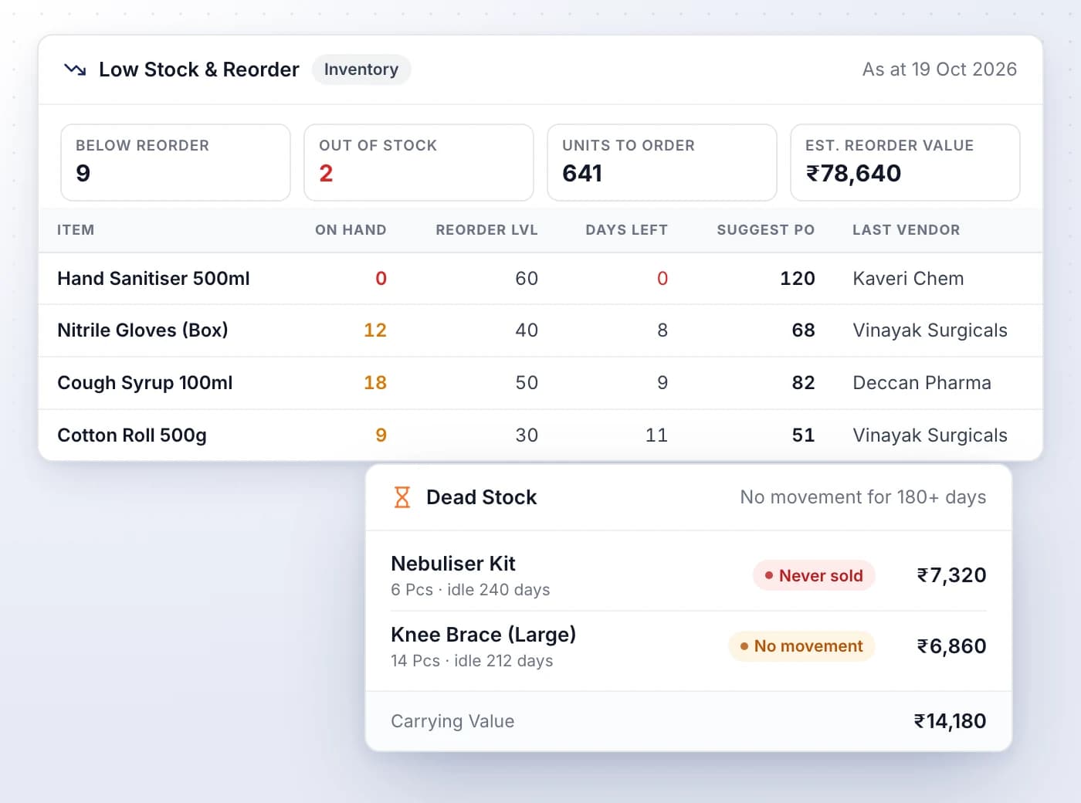The width and height of the screenshot is (1081, 803).
Task: Click the Deccan Pharma vendor name
Action: click(x=922, y=383)
